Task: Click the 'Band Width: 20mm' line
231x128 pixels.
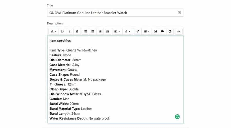Action: [x=64, y=104]
